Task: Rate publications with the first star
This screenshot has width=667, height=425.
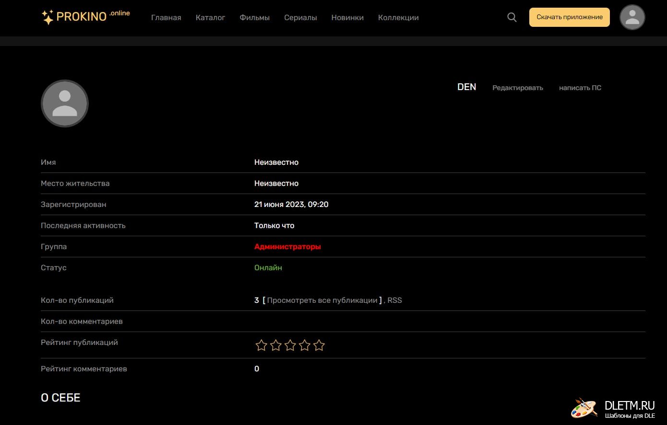Action: pyautogui.click(x=261, y=345)
